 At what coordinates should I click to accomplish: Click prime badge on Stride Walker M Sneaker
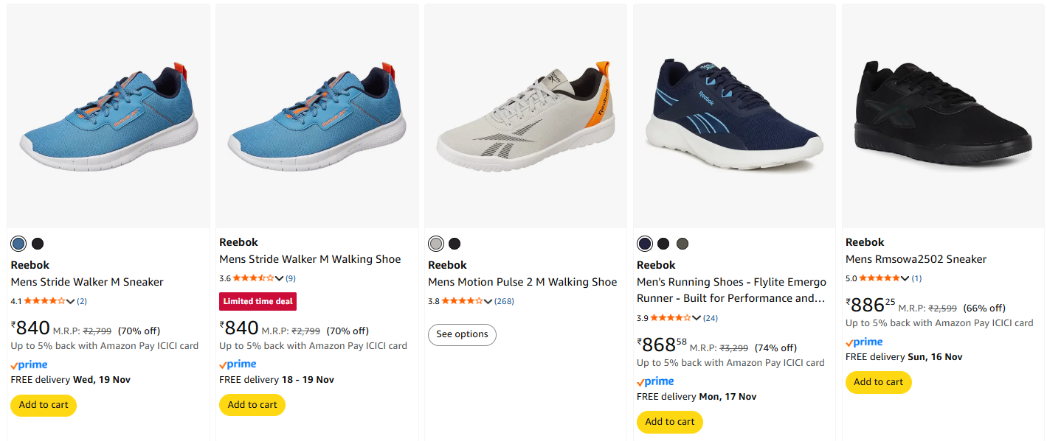(30, 365)
